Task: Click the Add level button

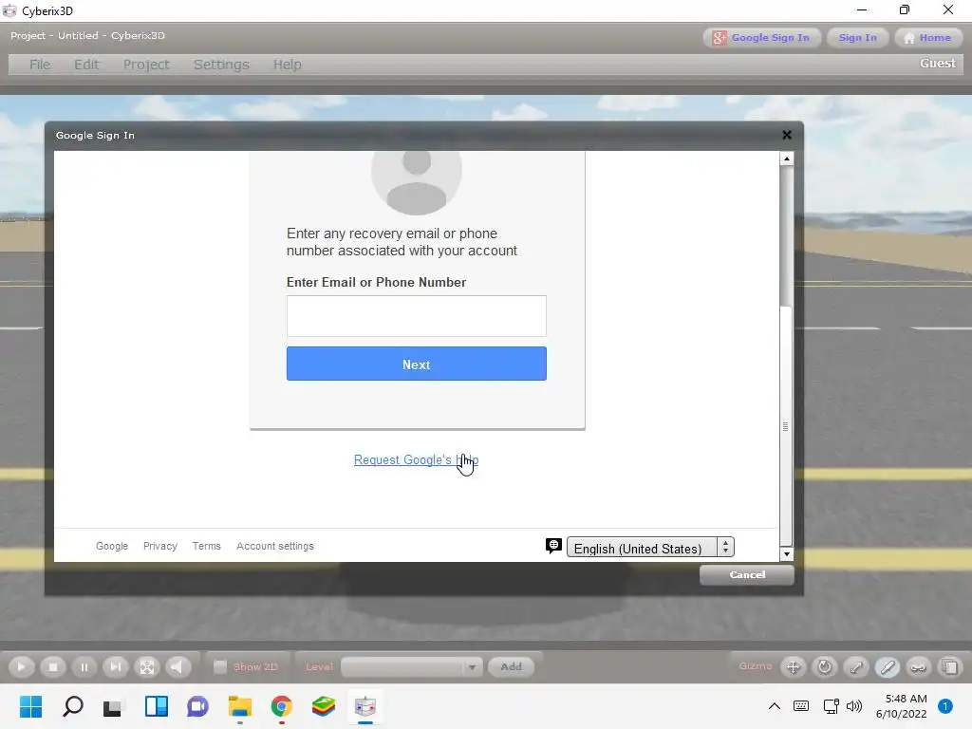Action: click(x=511, y=667)
